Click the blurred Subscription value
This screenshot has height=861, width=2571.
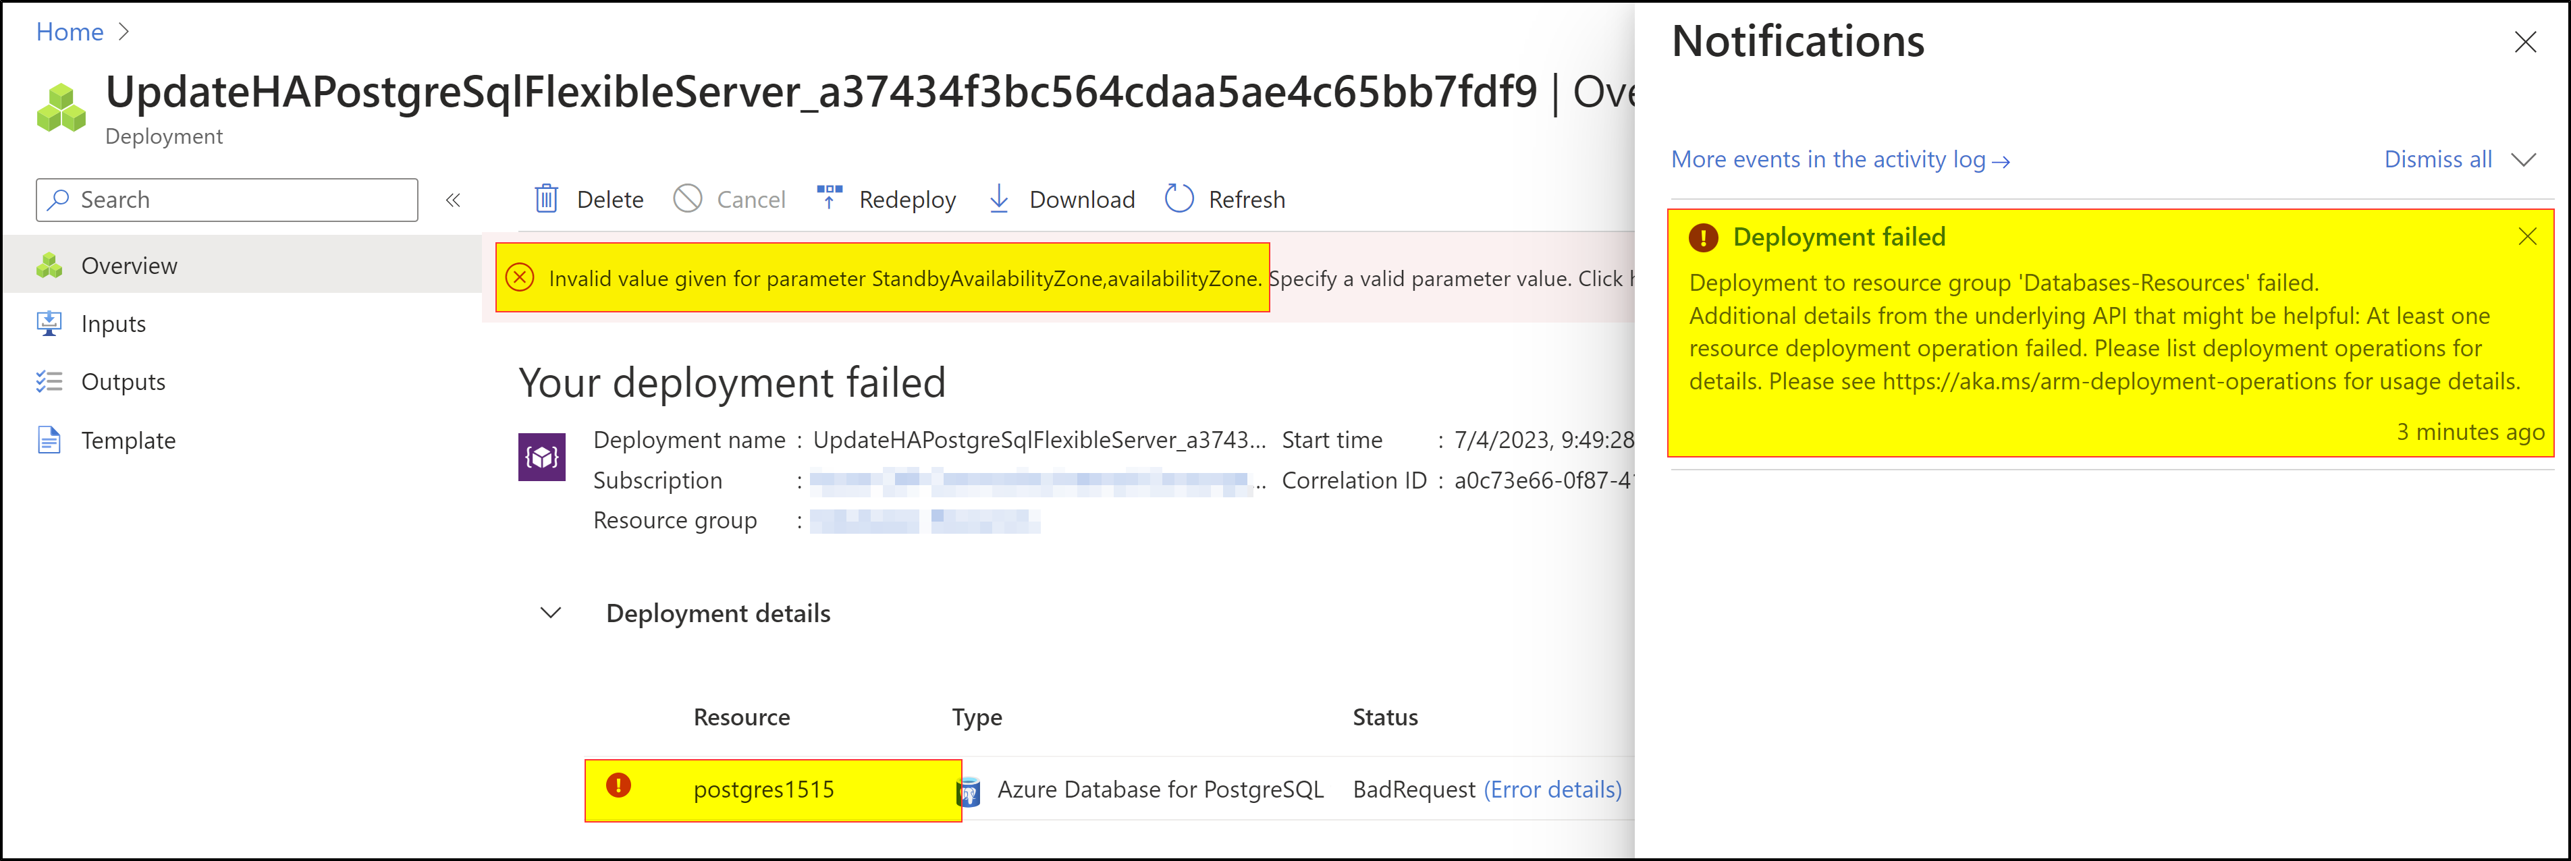1031,482
